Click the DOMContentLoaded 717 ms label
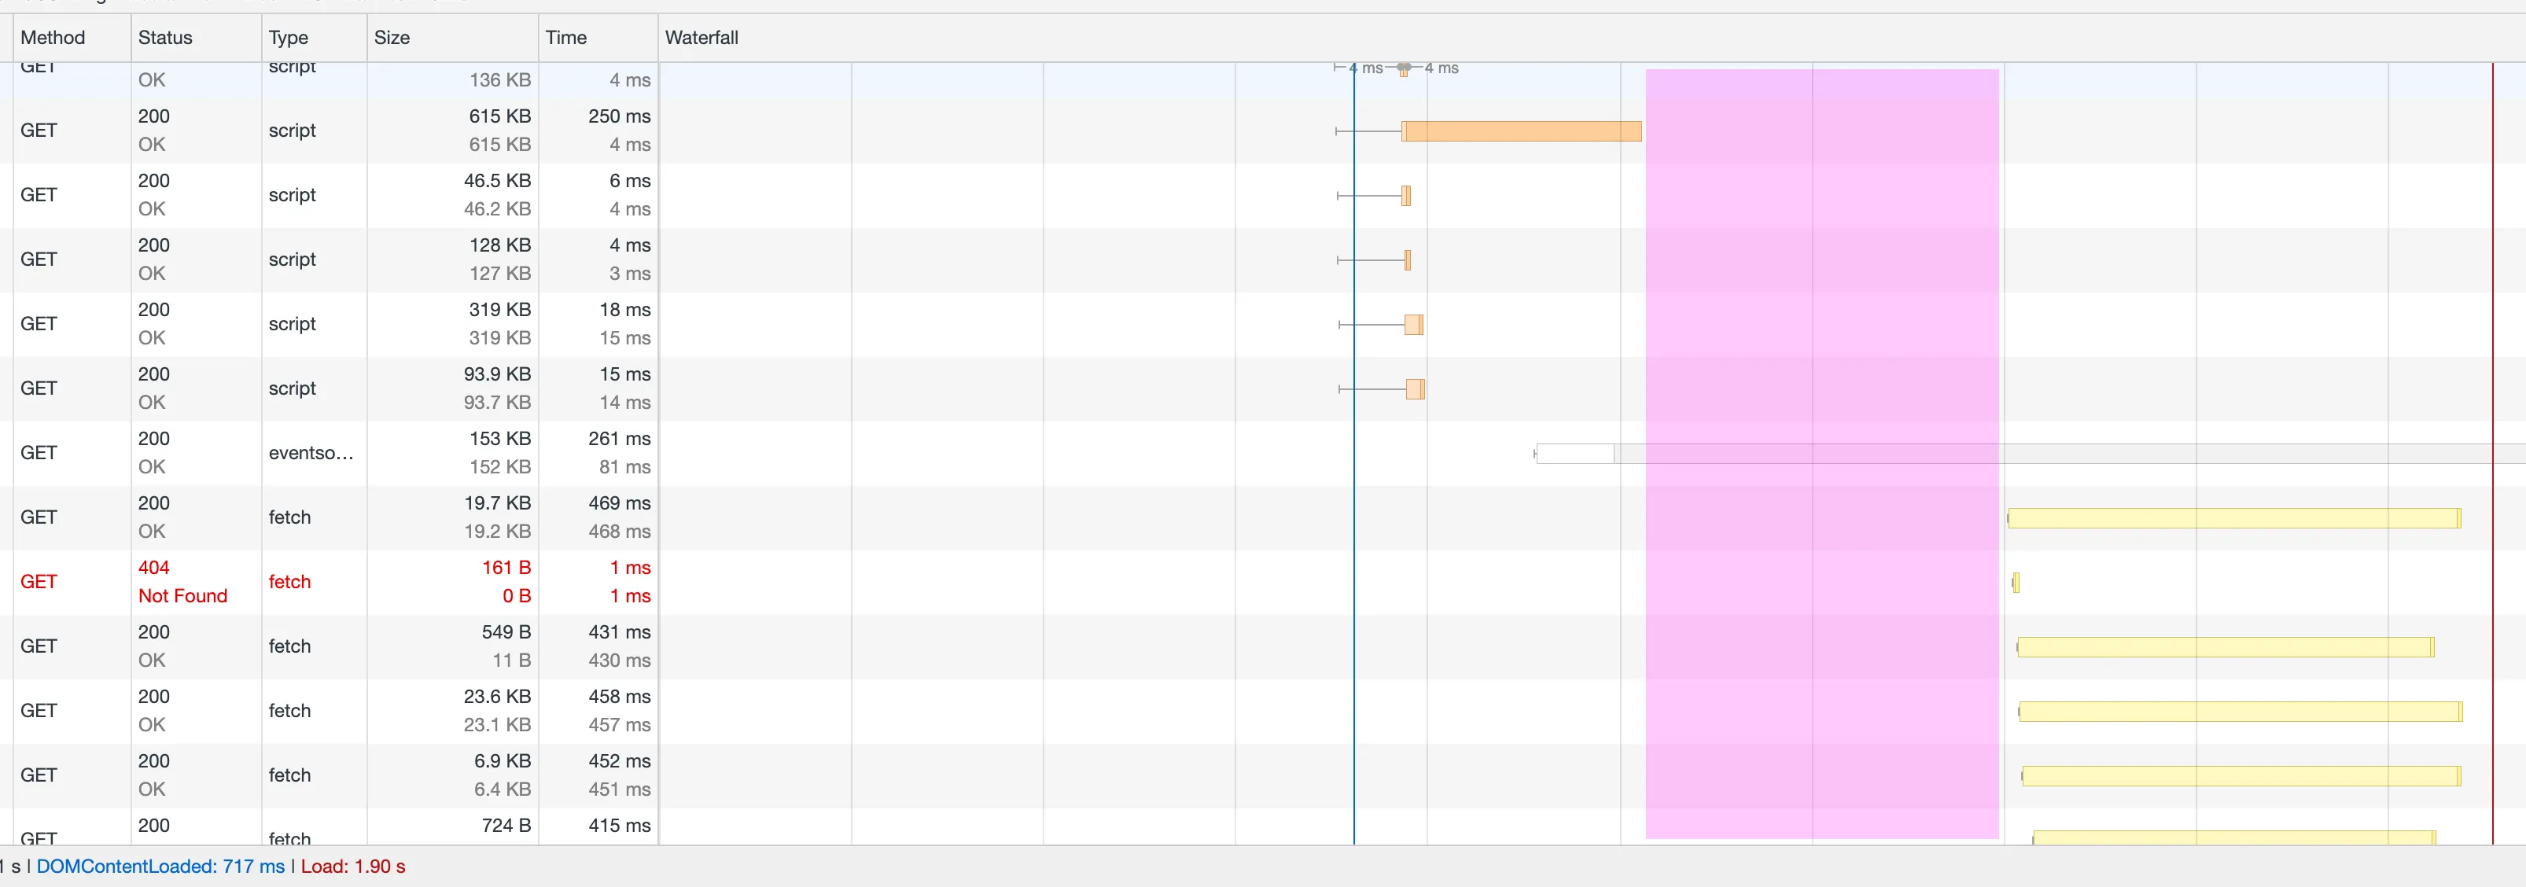Image resolution: width=2526 pixels, height=887 pixels. (160, 867)
